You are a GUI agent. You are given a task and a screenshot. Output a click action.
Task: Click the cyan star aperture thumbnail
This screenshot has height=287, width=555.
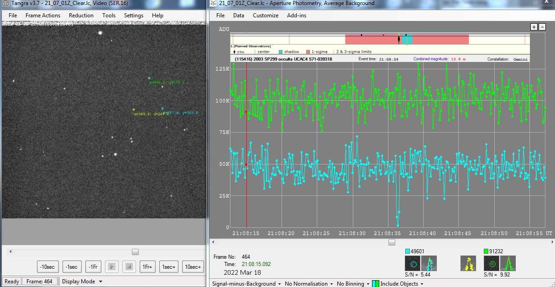tap(413, 263)
